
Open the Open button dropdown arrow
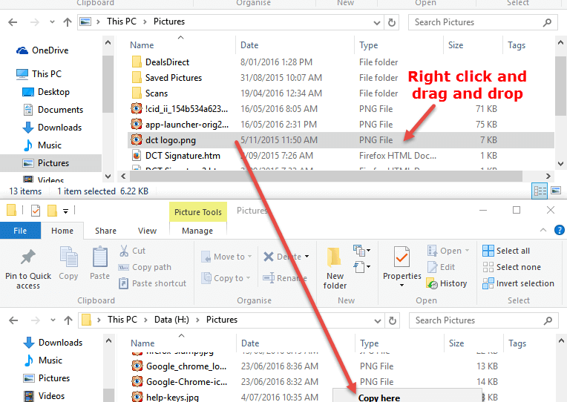(468, 251)
